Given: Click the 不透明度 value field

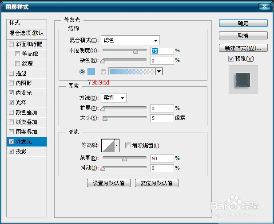Looking at the screenshot, I should coord(162,51).
